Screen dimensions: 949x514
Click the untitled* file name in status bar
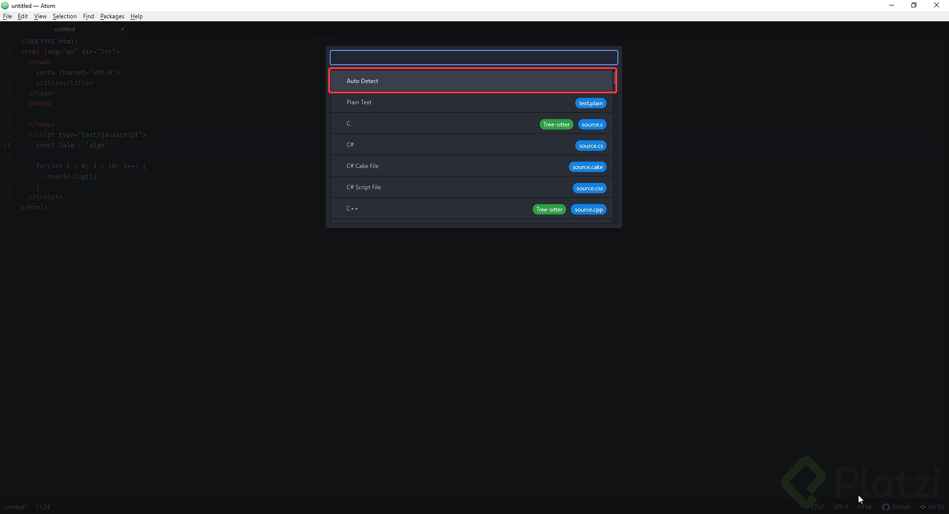15,507
